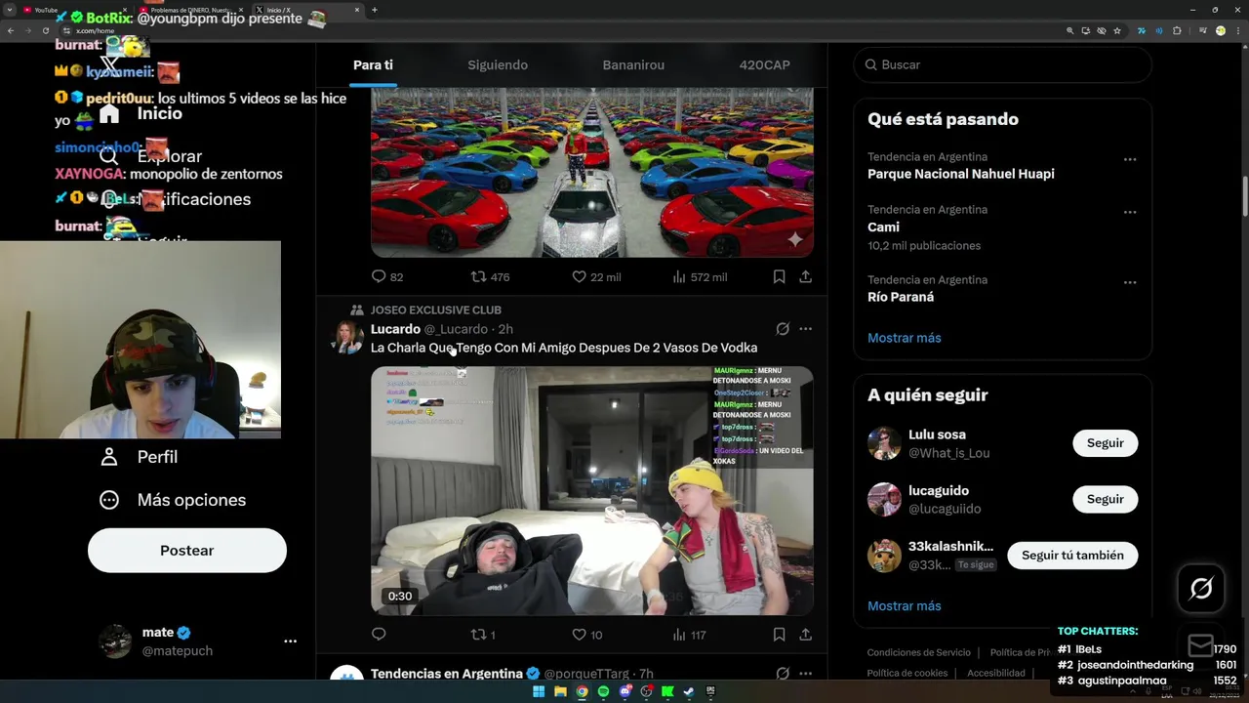Open Condiciones de Servicio link
The height and width of the screenshot is (703, 1249).
919,652
